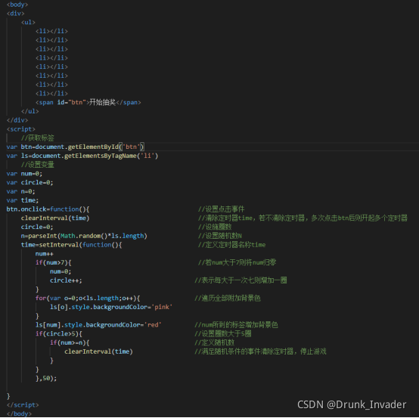
Task: Click the opening <script> tag
Action: click(21, 129)
